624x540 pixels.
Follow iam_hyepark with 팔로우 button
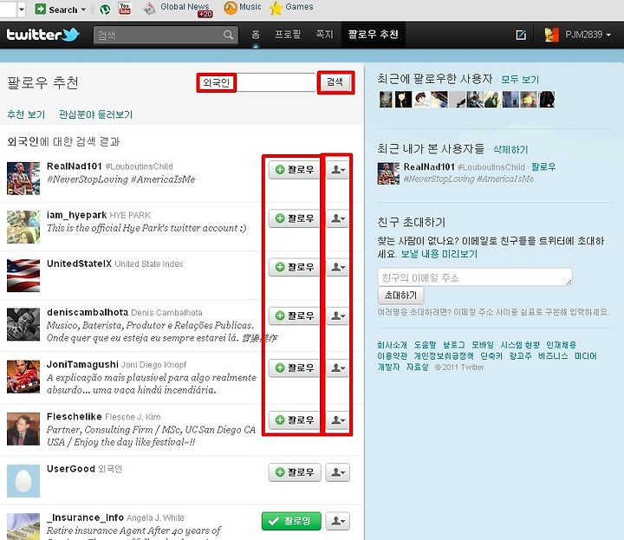pyautogui.click(x=295, y=218)
